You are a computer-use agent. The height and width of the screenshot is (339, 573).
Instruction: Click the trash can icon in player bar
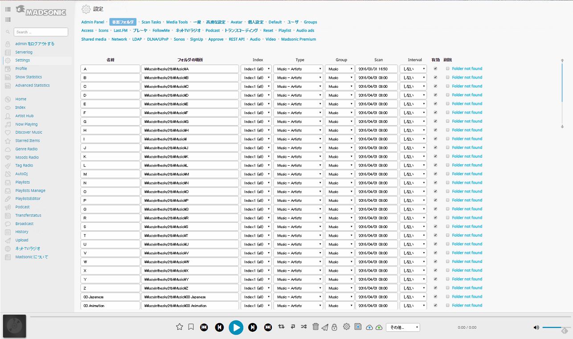[315, 327]
